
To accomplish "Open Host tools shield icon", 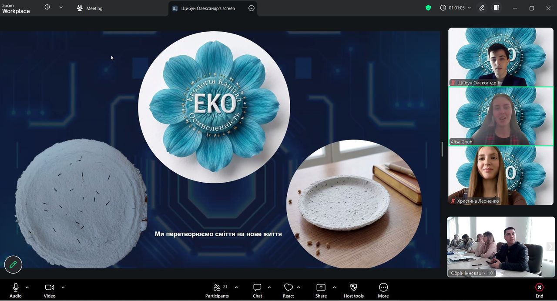I will [x=353, y=290].
